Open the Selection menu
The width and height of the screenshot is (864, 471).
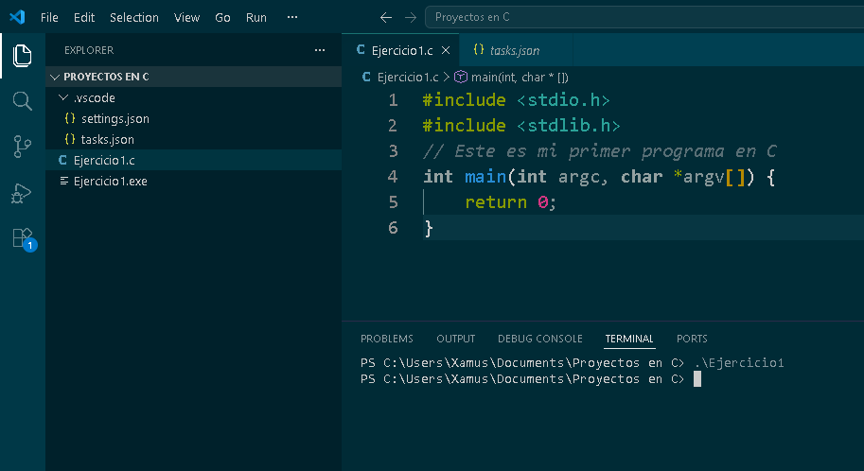coord(133,18)
